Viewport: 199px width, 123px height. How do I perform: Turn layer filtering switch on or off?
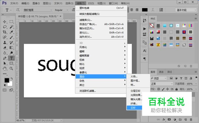click(x=196, y=78)
